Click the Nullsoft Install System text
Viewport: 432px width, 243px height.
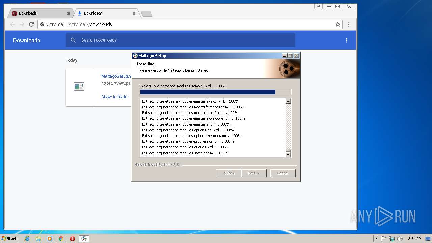click(157, 165)
